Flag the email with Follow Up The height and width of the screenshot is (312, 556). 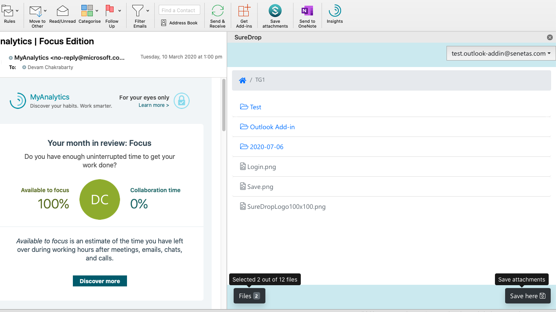click(109, 11)
